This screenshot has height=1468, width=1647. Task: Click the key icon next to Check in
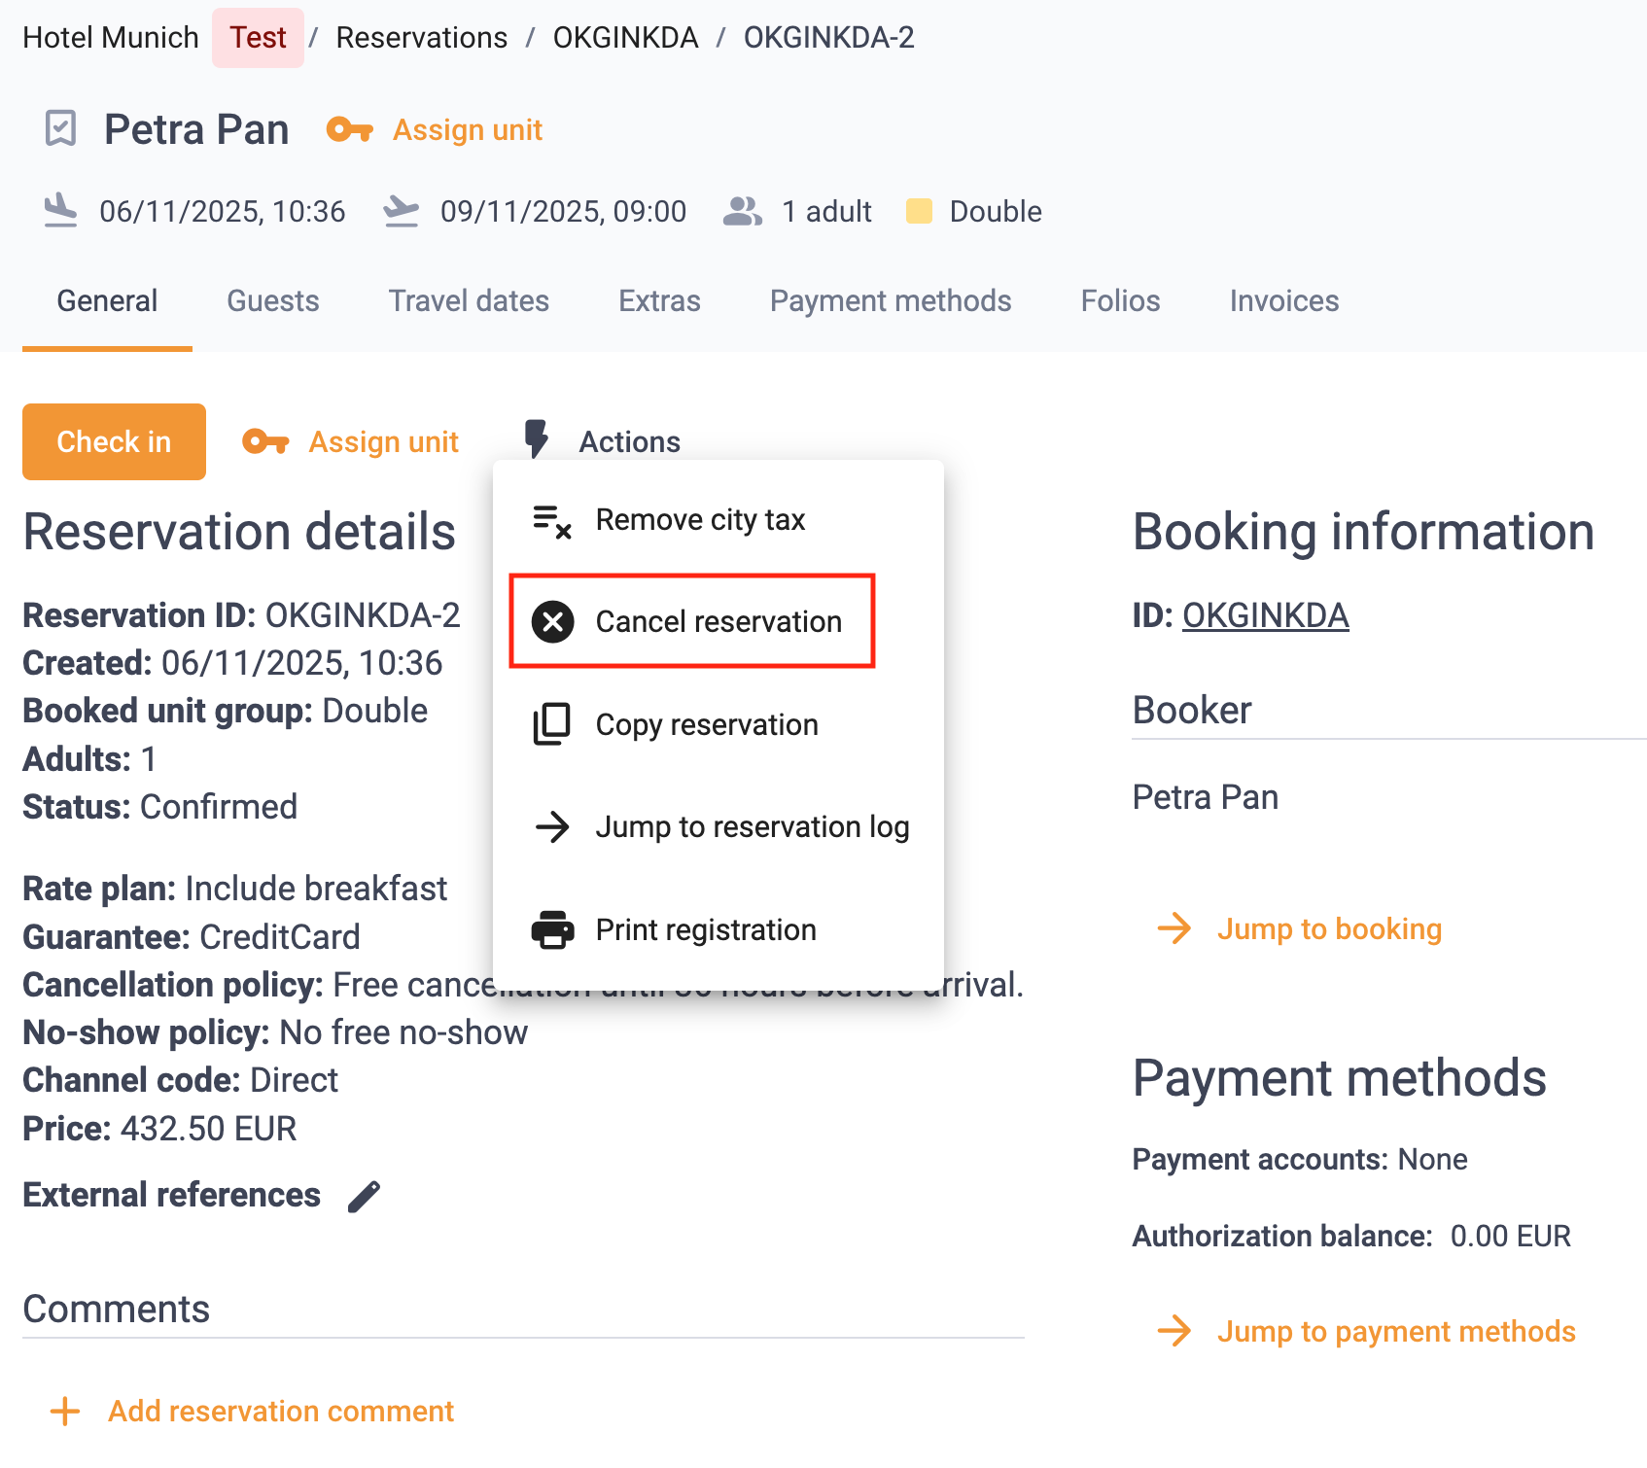coord(266,441)
